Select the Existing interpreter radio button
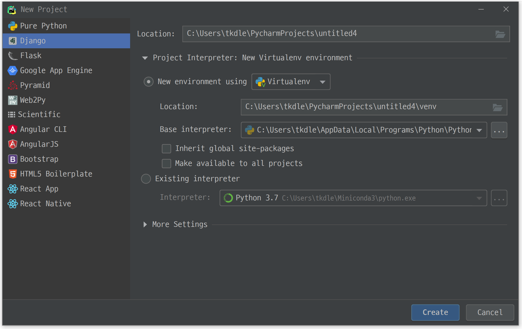522x329 pixels. click(x=146, y=179)
